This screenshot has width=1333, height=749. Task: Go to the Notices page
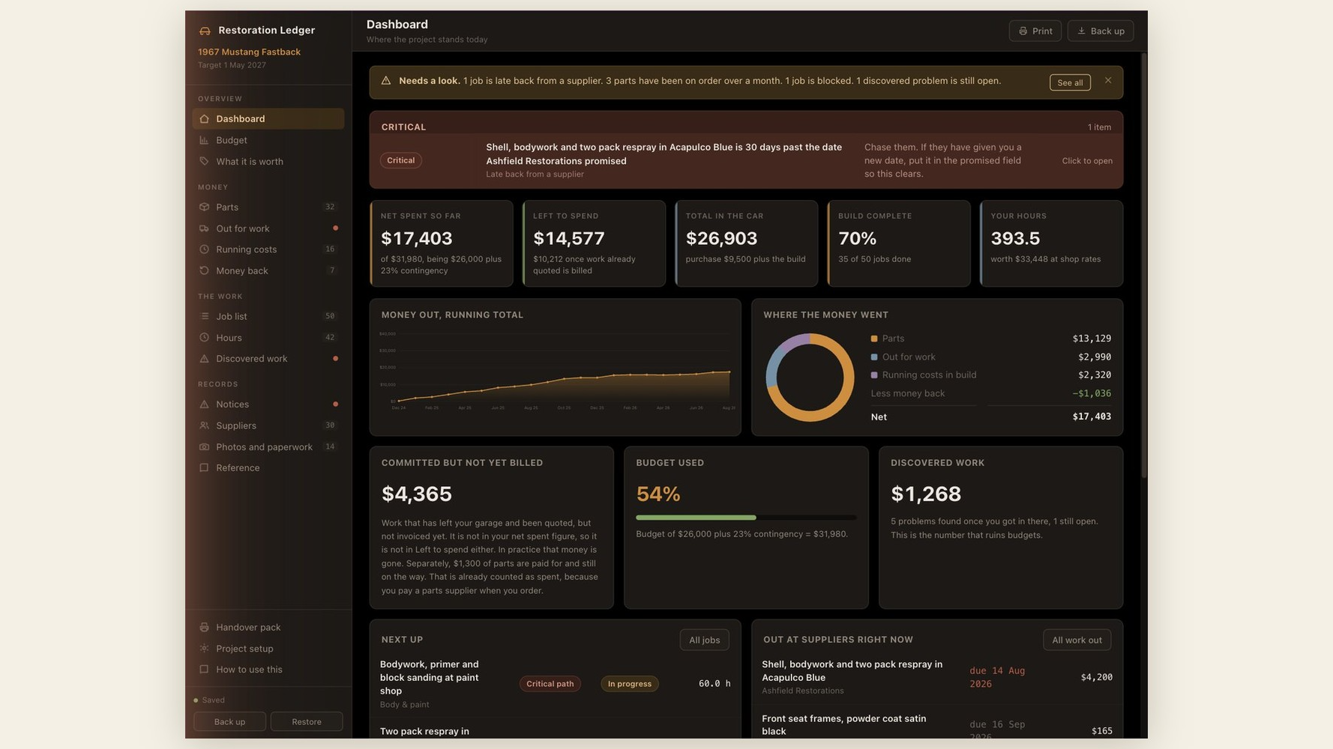click(x=268, y=404)
